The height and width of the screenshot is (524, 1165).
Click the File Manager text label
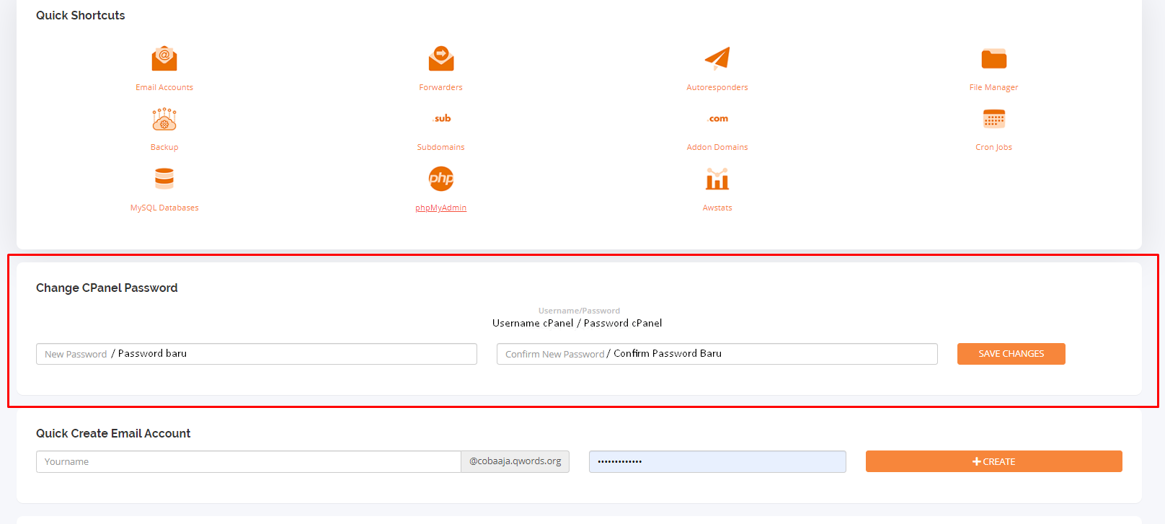[993, 88]
